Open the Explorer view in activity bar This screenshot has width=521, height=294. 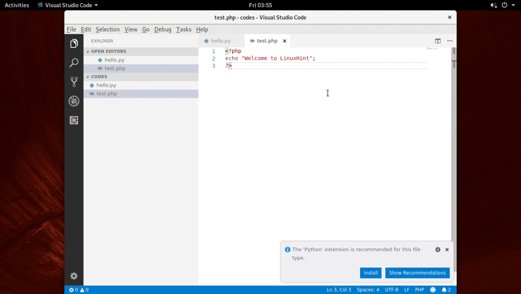tap(74, 43)
